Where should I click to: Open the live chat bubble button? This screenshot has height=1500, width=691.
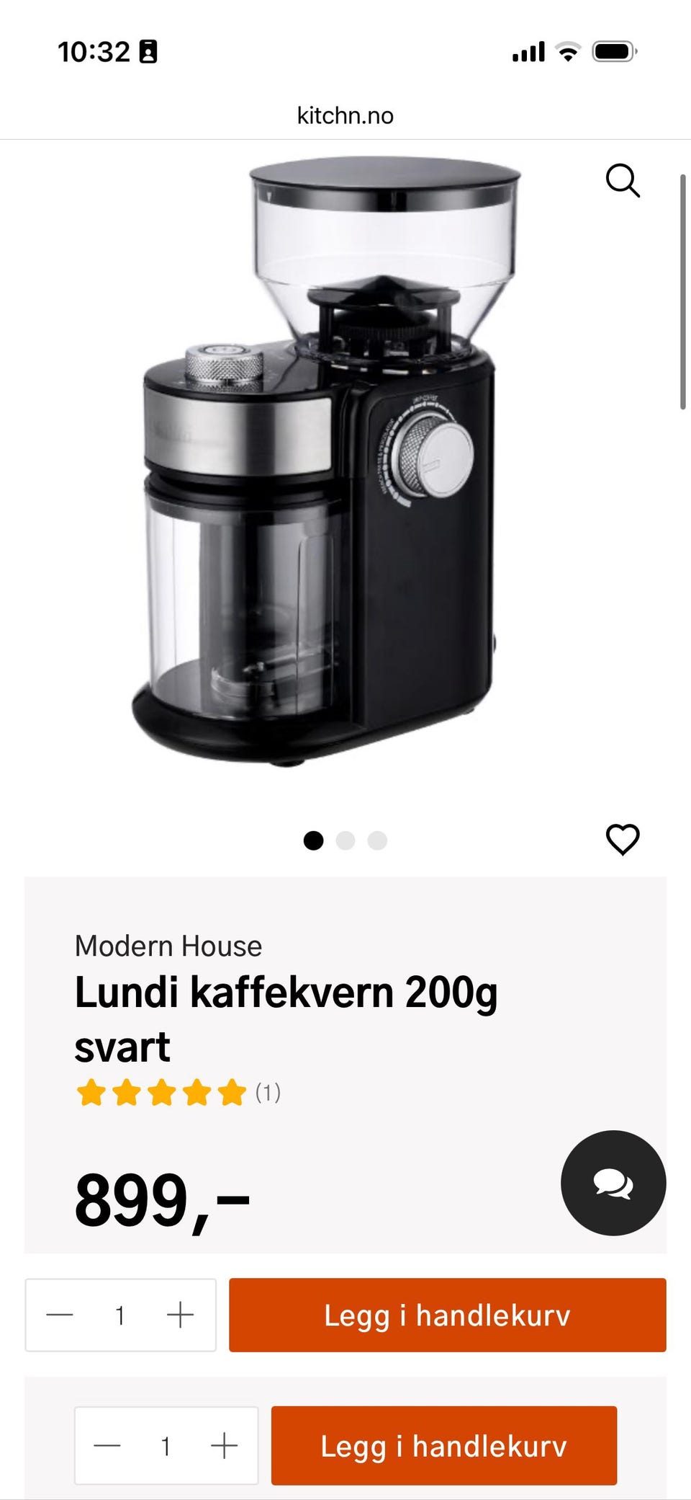[613, 1183]
